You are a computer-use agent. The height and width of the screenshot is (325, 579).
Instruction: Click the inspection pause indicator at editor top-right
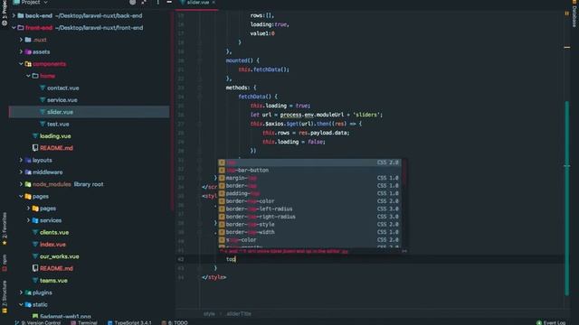pos(567,14)
